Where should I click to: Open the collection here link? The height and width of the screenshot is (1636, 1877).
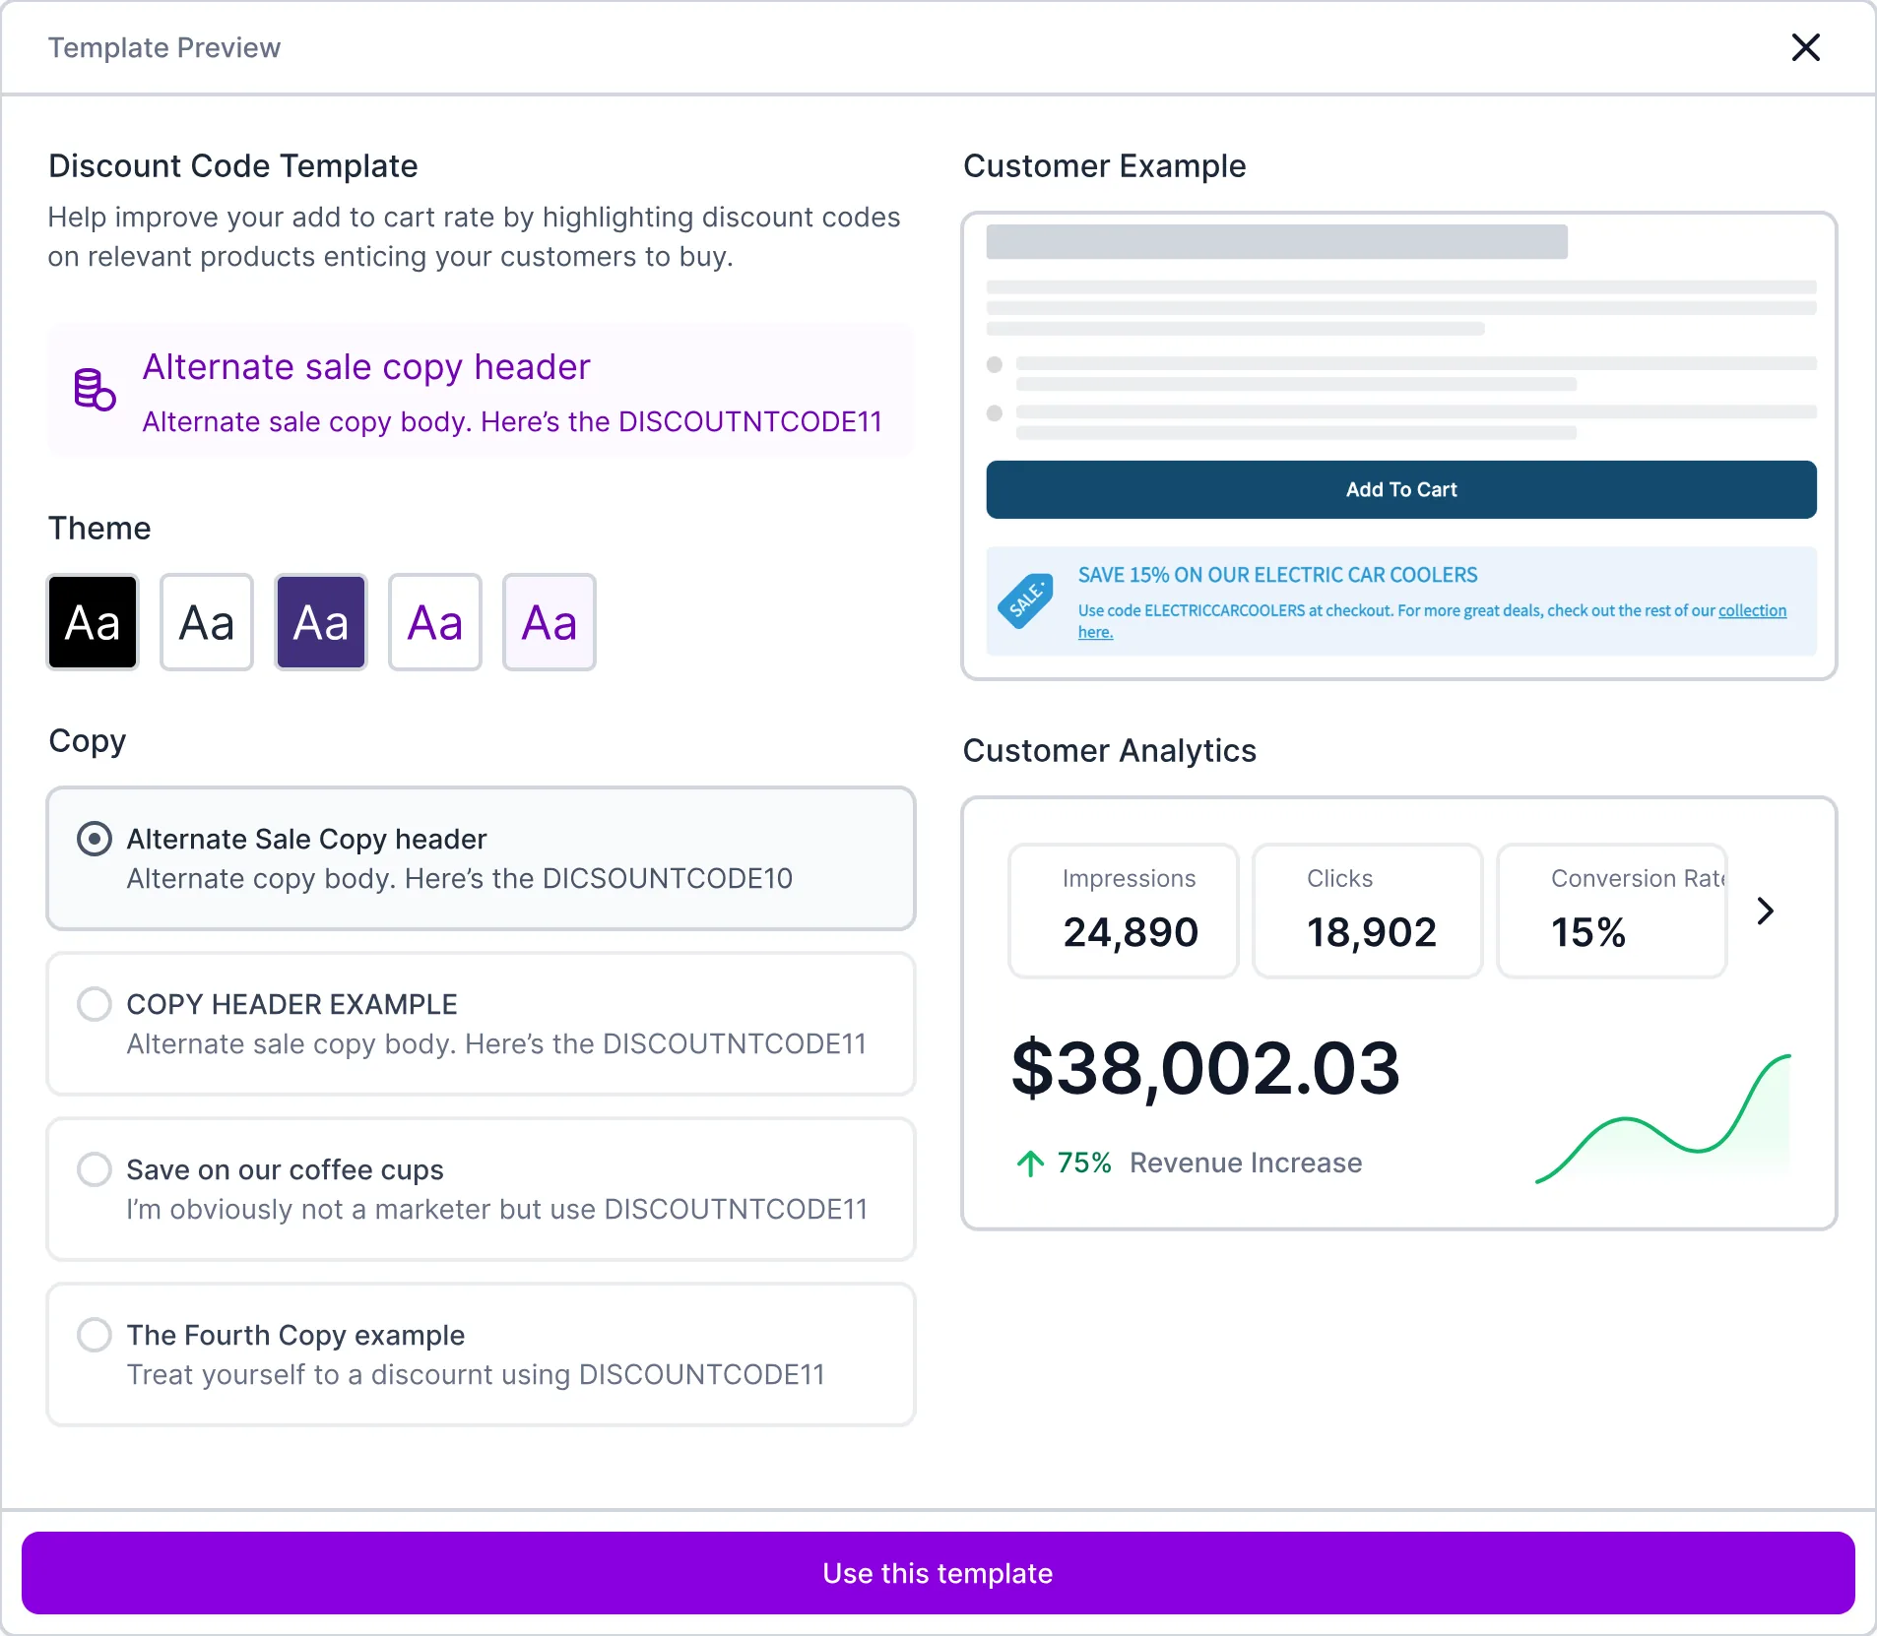[x=1752, y=610]
